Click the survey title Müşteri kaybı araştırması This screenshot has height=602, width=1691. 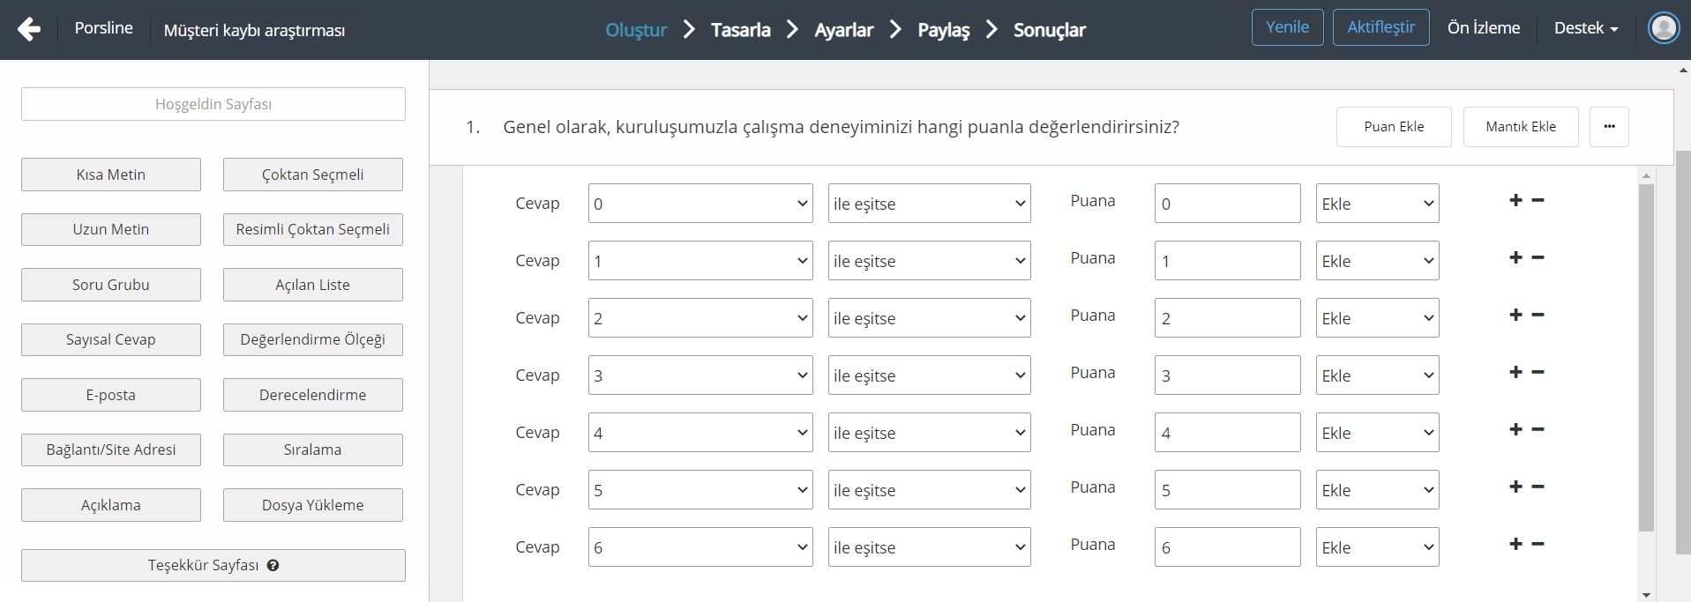[x=254, y=30]
